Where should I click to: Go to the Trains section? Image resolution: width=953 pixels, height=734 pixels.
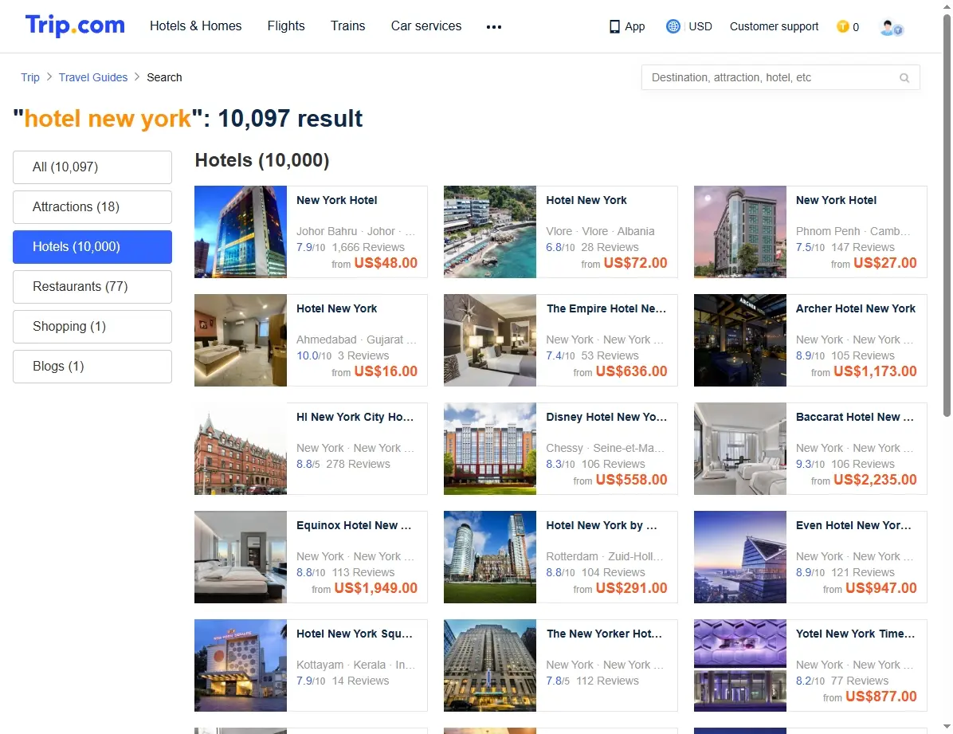pos(347,26)
